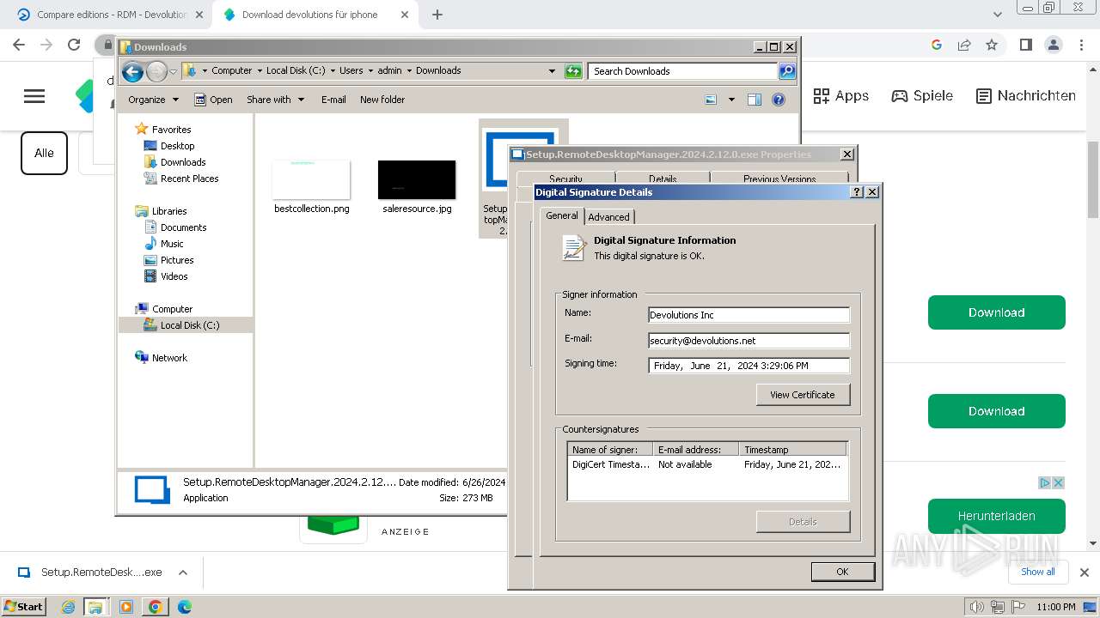Image resolution: width=1100 pixels, height=618 pixels.
Task: Open Recent Places in sidebar
Action: (189, 179)
